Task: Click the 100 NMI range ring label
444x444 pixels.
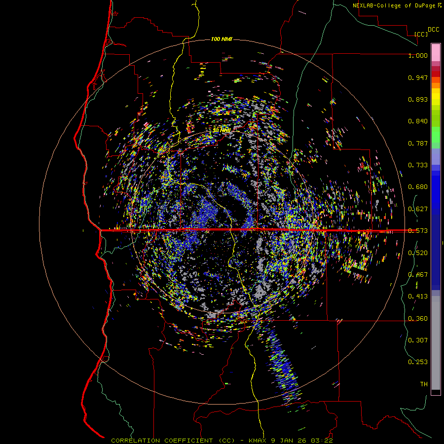Action: 222,39
